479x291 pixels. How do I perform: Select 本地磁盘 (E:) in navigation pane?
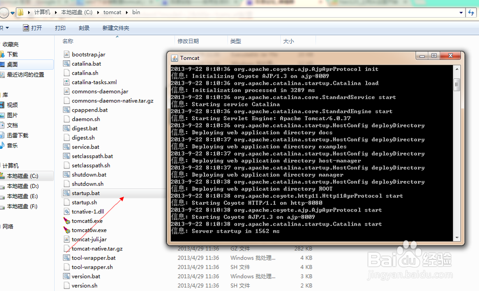(23, 196)
